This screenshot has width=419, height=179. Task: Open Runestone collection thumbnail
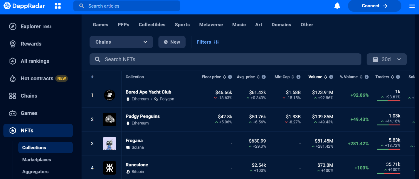[110, 168]
